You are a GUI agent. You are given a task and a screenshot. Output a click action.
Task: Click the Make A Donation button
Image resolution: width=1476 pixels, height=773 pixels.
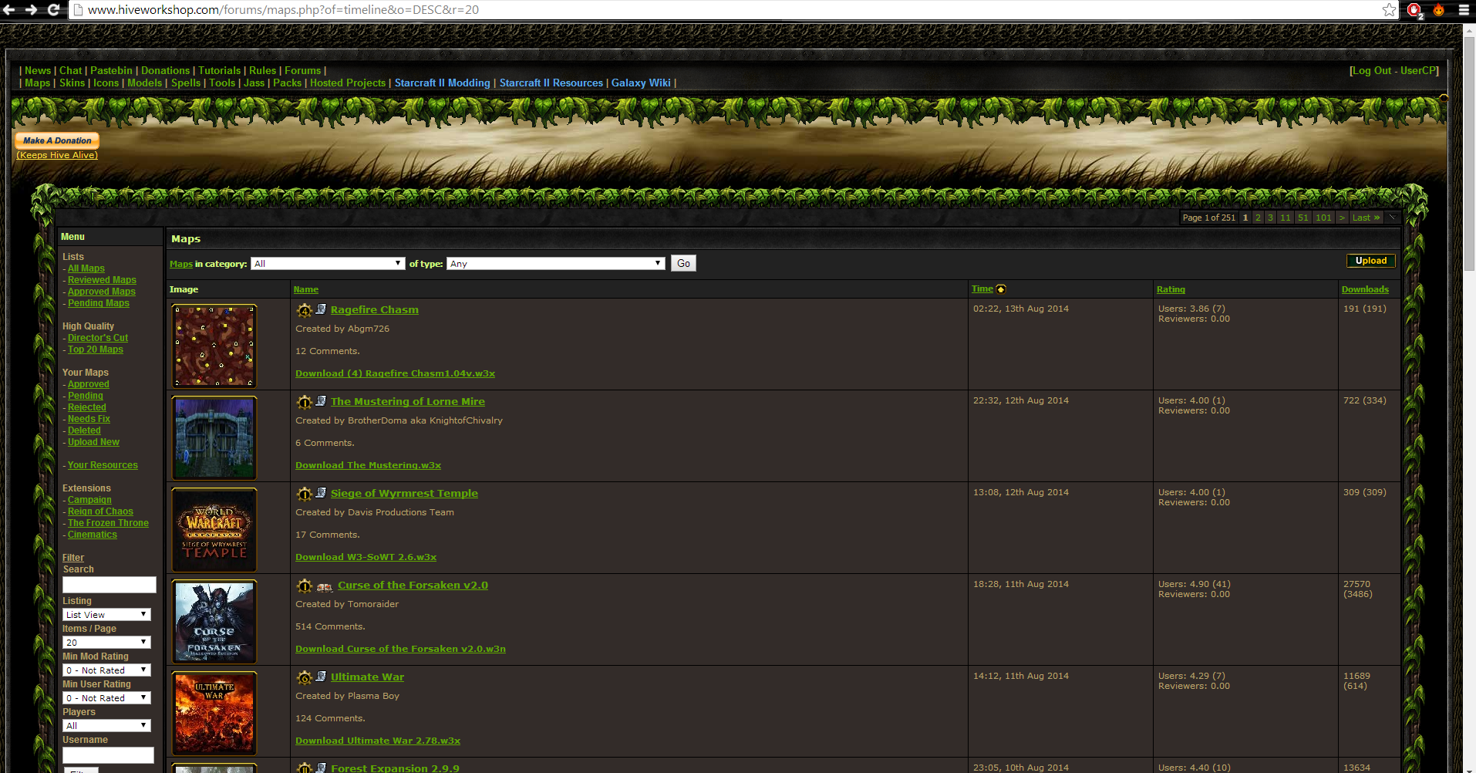pos(57,140)
